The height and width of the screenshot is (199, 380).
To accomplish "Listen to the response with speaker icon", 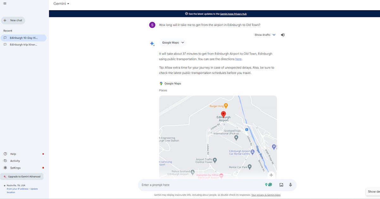I will coord(283,35).
